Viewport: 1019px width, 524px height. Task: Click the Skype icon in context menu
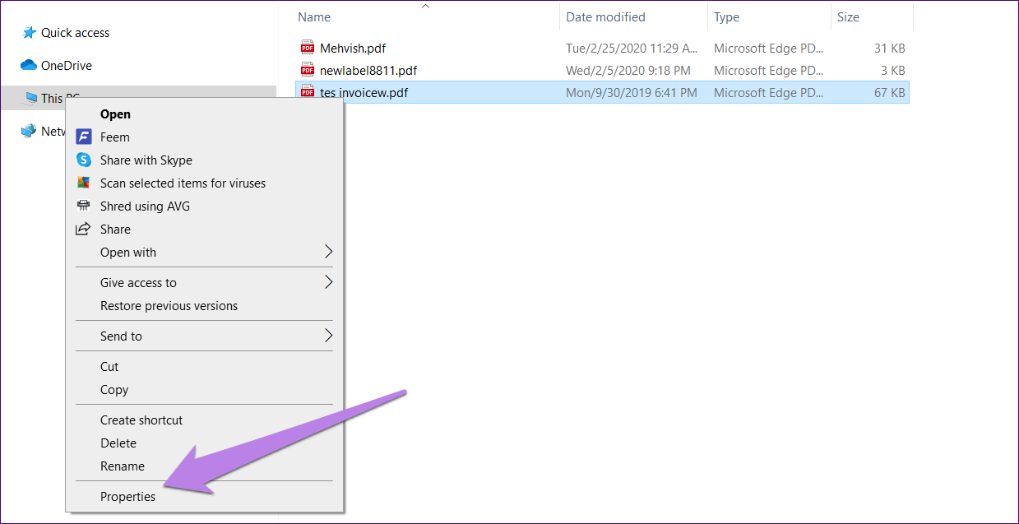(x=83, y=160)
